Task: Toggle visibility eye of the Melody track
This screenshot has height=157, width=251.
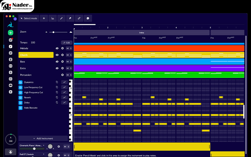Action: (57, 48)
